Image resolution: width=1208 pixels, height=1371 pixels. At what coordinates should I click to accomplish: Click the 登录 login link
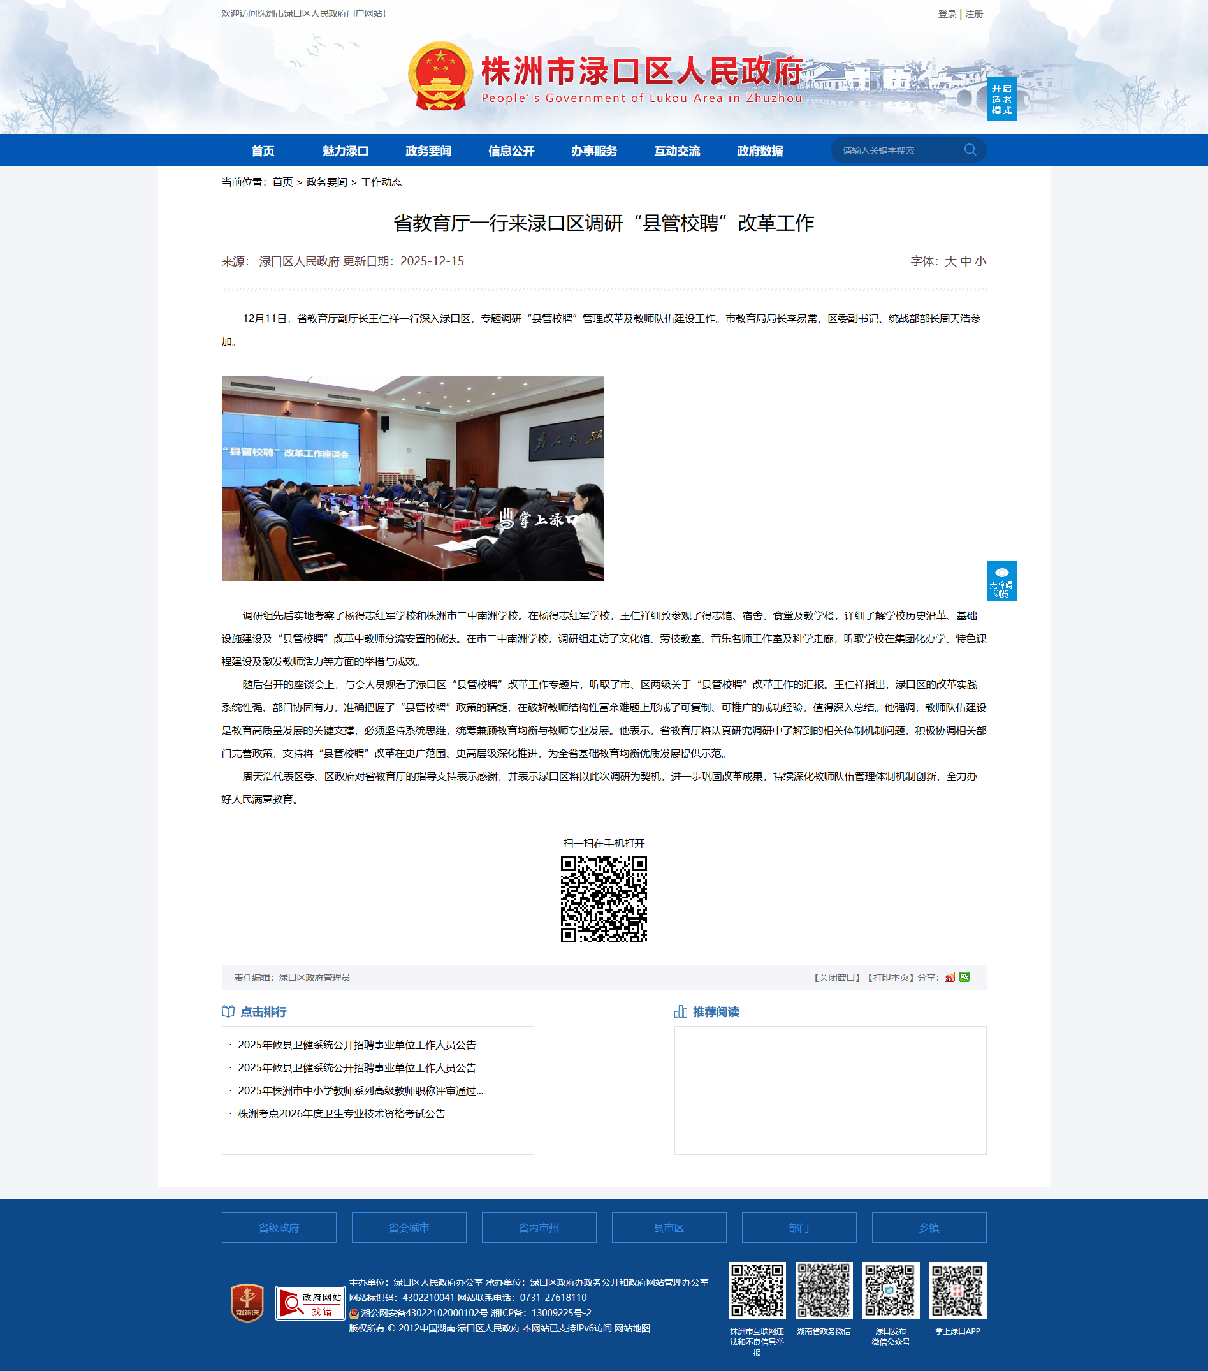pyautogui.click(x=947, y=14)
